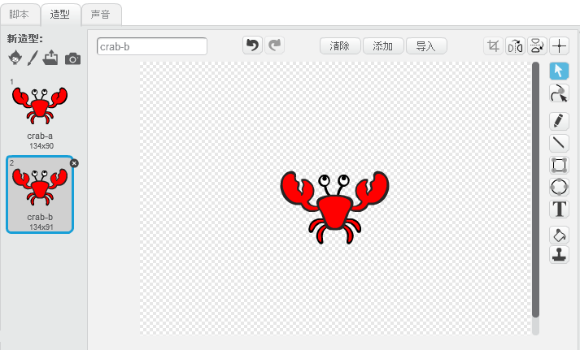Select the line tool
The image size is (580, 350).
(x=559, y=143)
